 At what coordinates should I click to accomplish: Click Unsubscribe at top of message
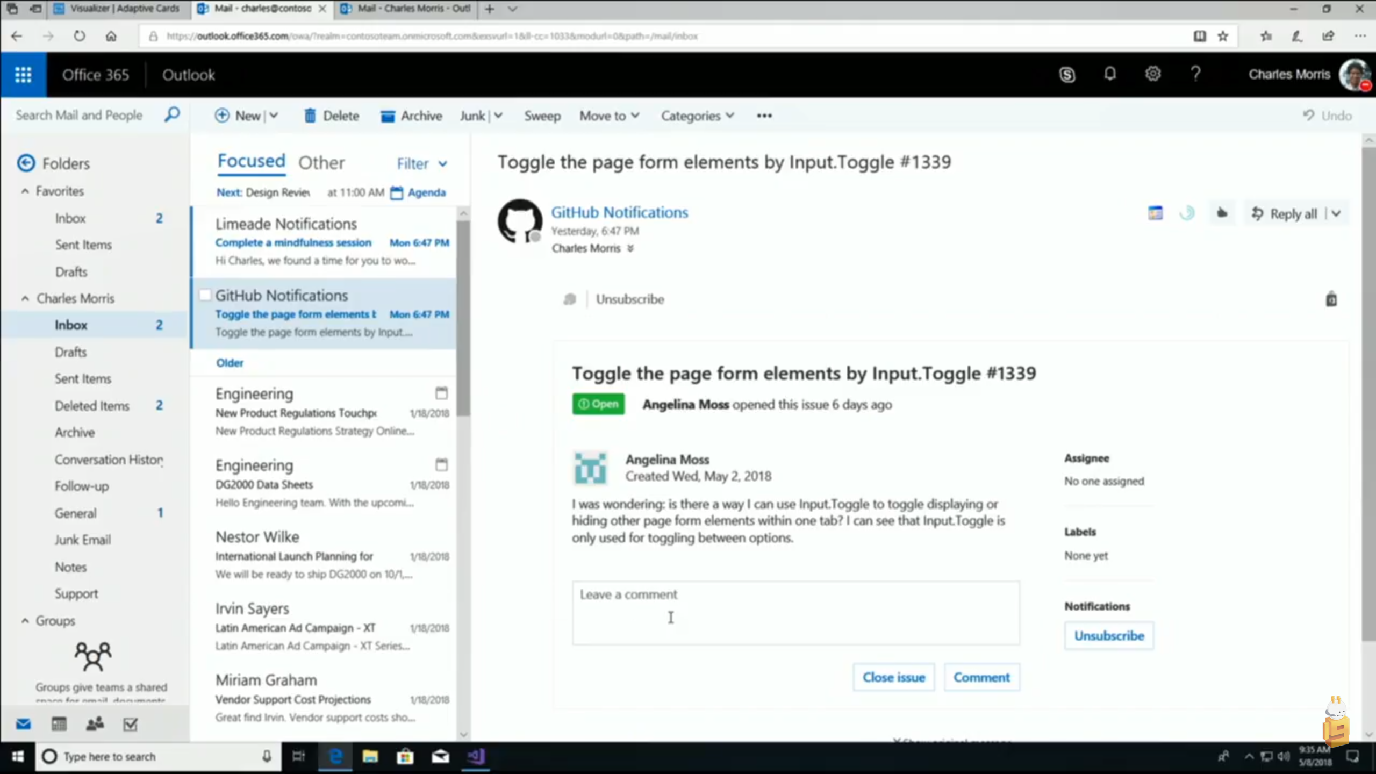coord(630,299)
